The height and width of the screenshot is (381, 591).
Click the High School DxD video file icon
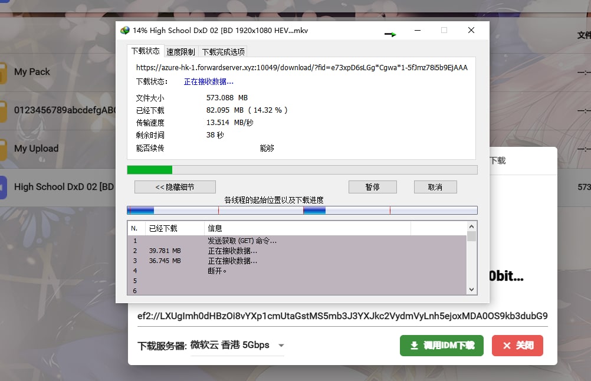2,187
